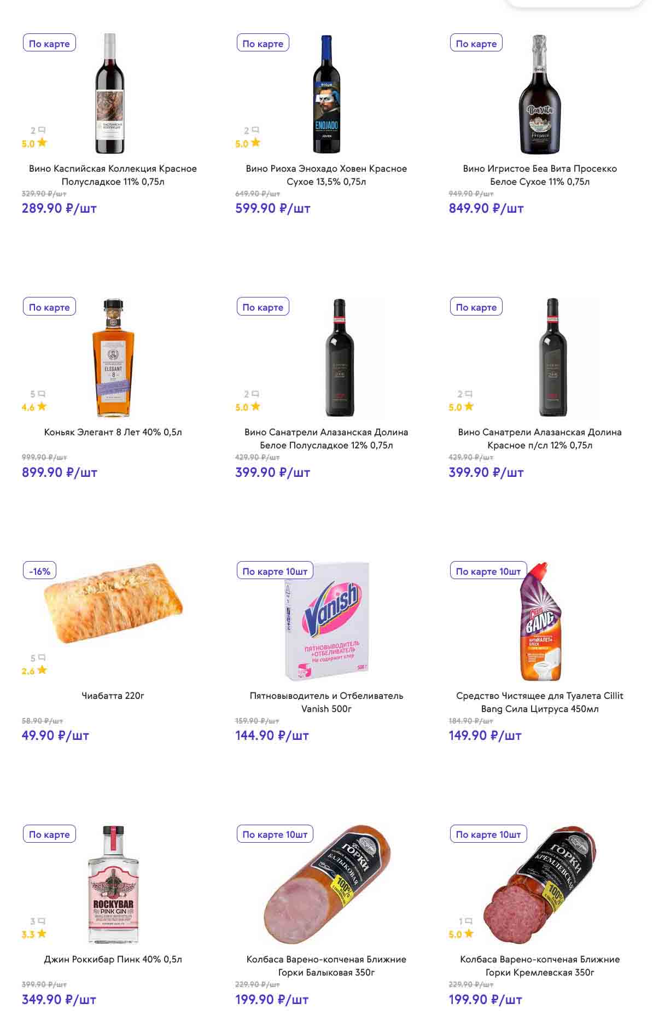Click 'По карте 10шт' badge on Vanish
Viewport: 653px width, 1027px height.
[275, 571]
